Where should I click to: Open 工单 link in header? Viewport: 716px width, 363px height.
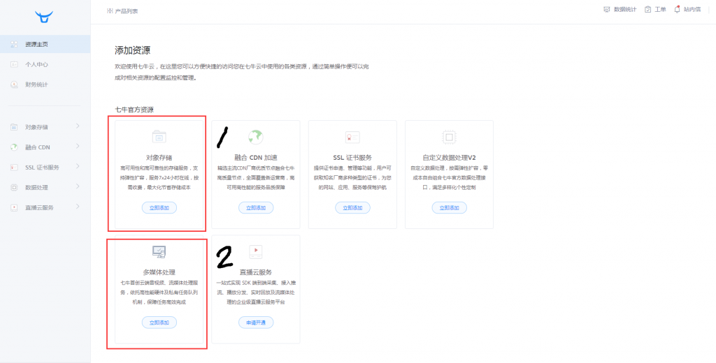[660, 10]
